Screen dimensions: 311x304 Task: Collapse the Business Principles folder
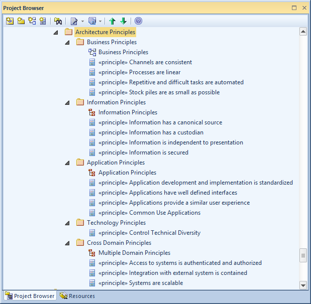[x=67, y=42]
